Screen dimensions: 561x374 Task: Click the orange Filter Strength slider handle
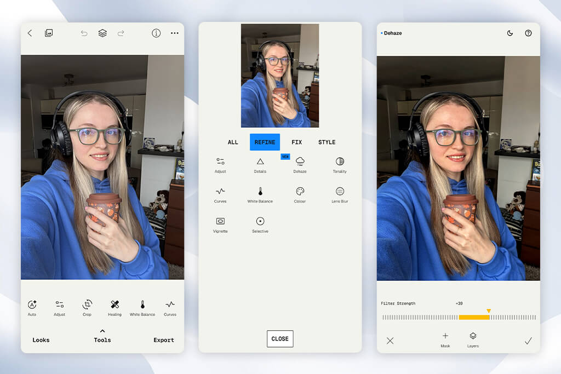pos(489,311)
